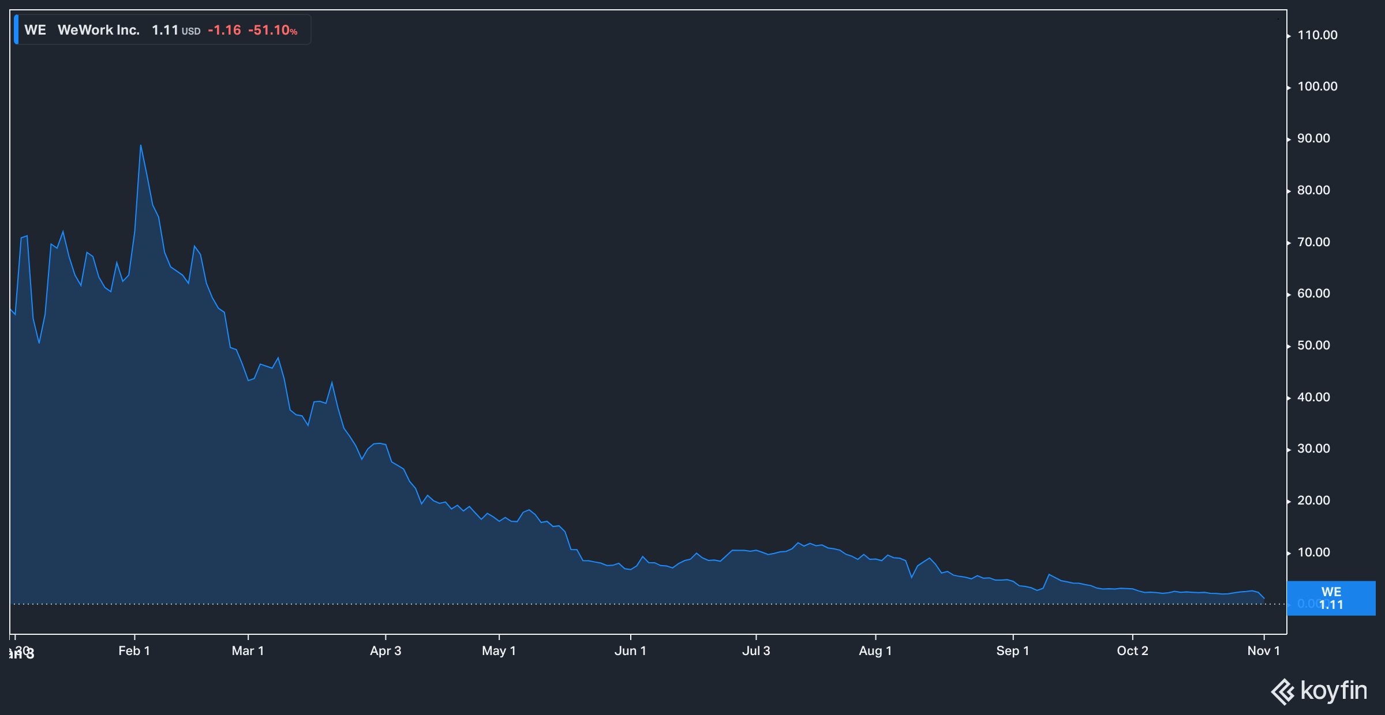Click the Aug 1 date label
The image size is (1385, 715).
point(875,651)
